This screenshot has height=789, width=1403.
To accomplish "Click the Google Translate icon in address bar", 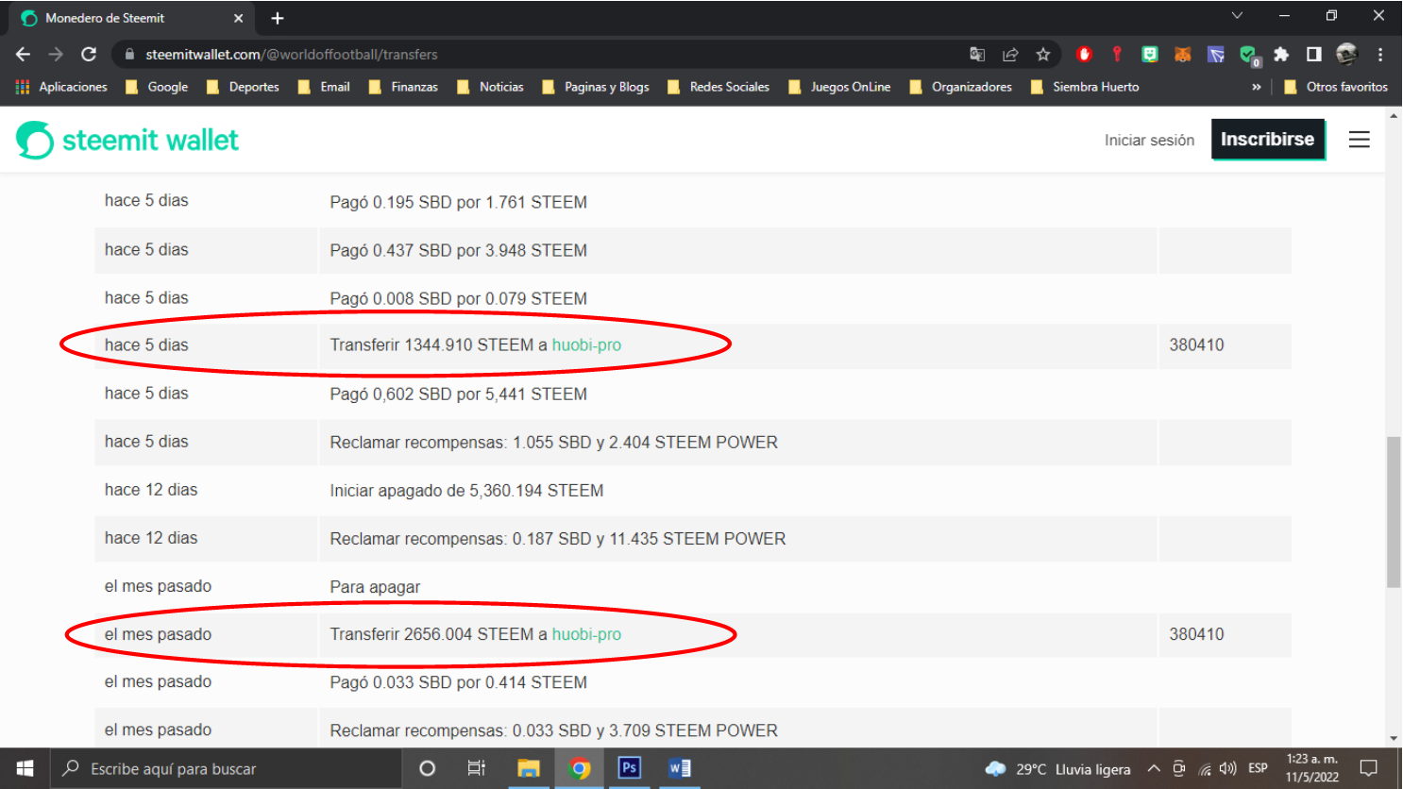I will pos(977,55).
